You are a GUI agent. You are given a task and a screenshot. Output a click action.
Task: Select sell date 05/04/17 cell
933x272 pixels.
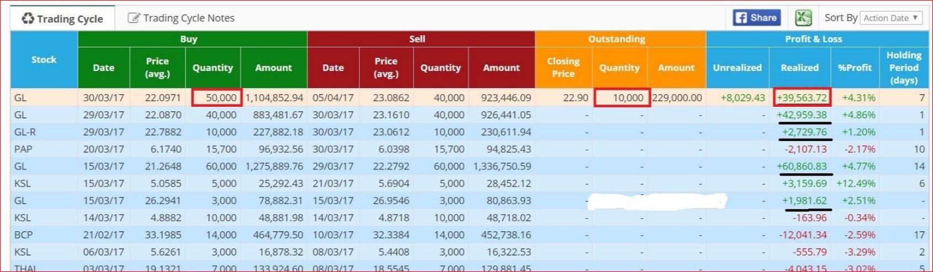pos(333,97)
